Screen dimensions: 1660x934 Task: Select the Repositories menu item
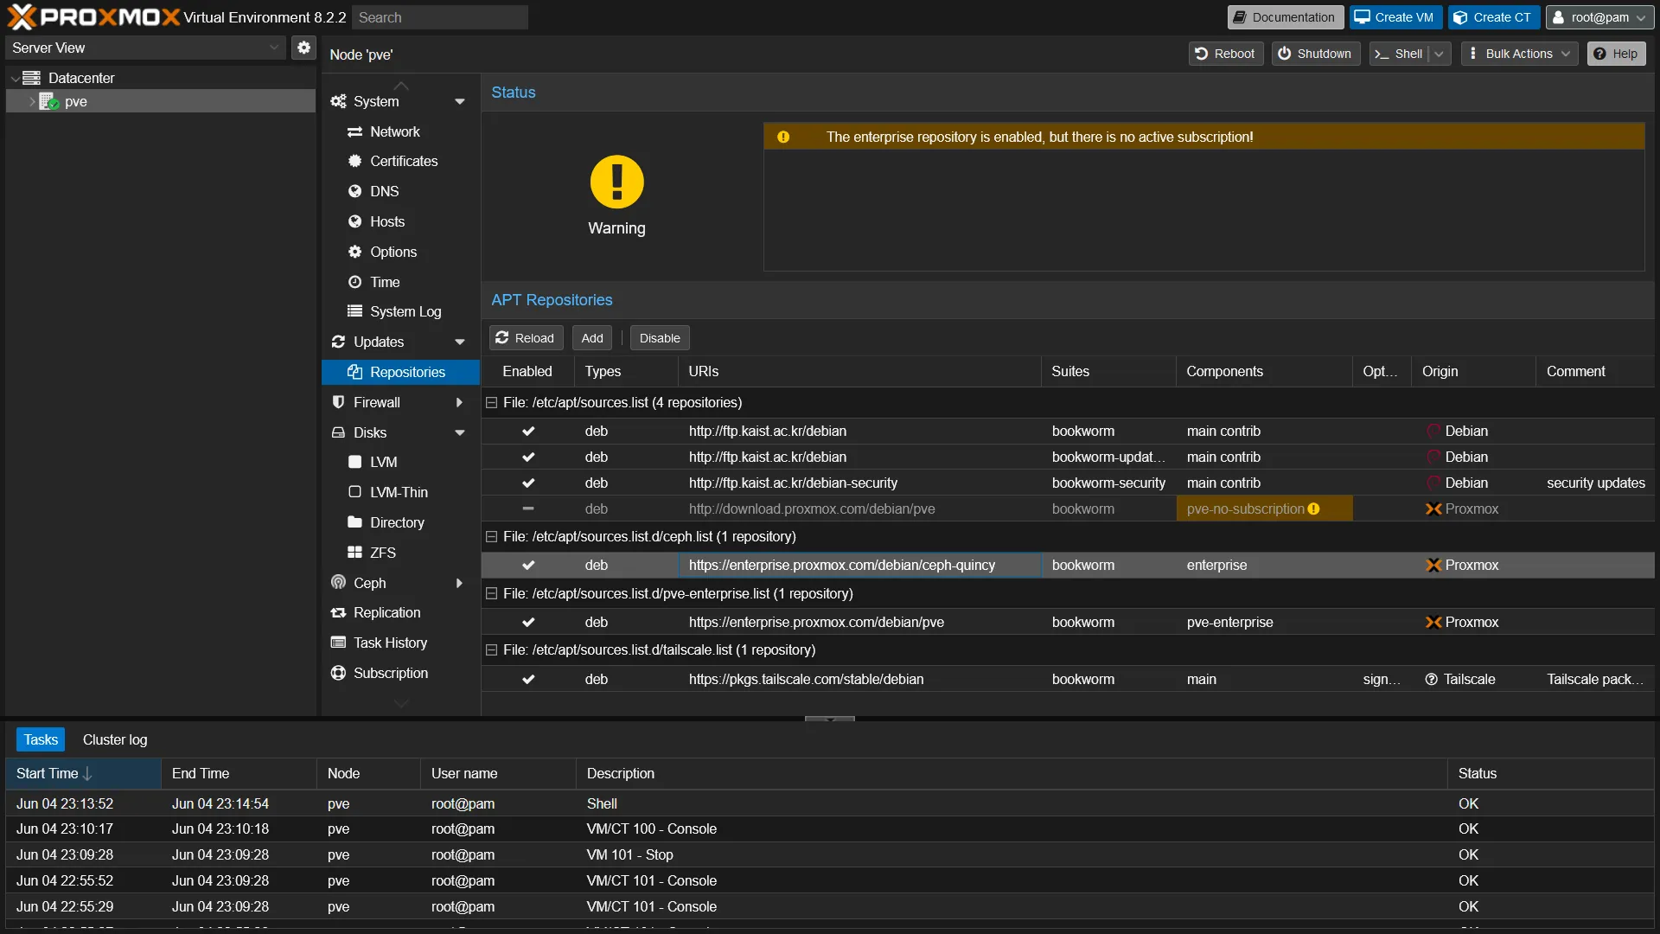coord(407,371)
